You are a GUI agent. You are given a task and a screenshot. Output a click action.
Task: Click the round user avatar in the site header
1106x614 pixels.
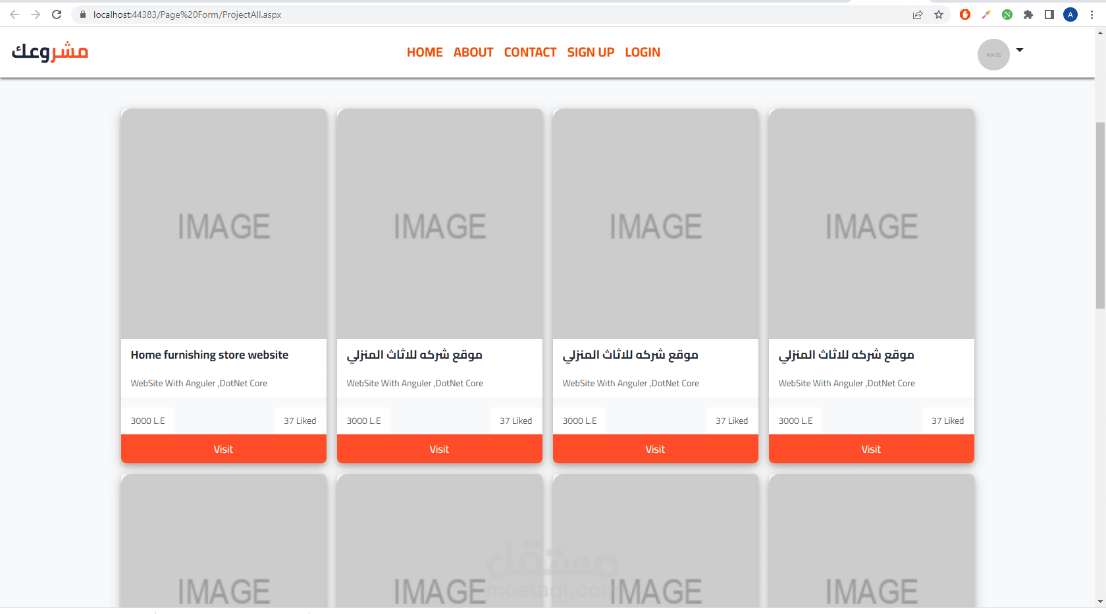coord(993,55)
